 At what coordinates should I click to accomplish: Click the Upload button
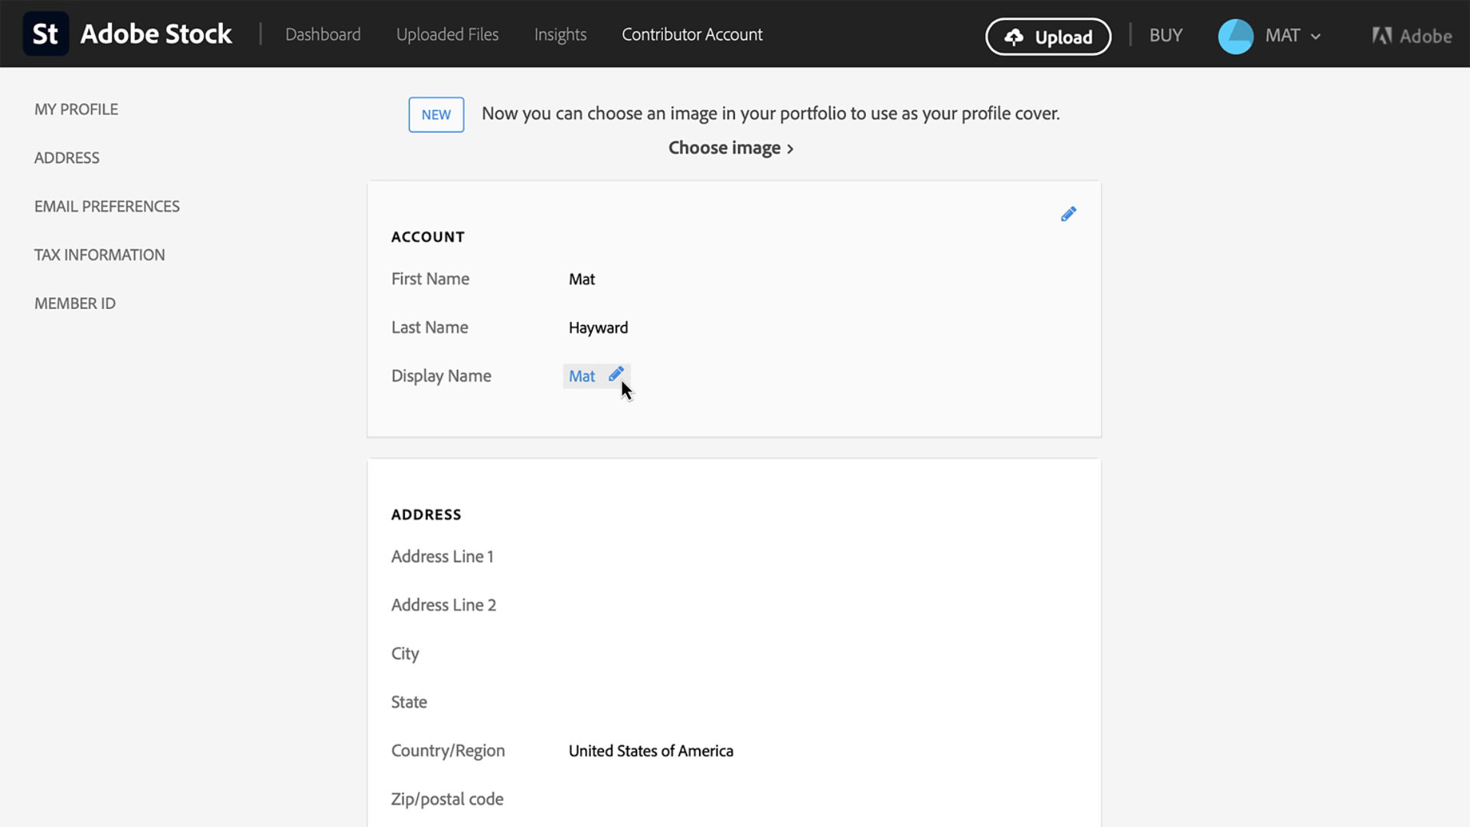coord(1048,36)
